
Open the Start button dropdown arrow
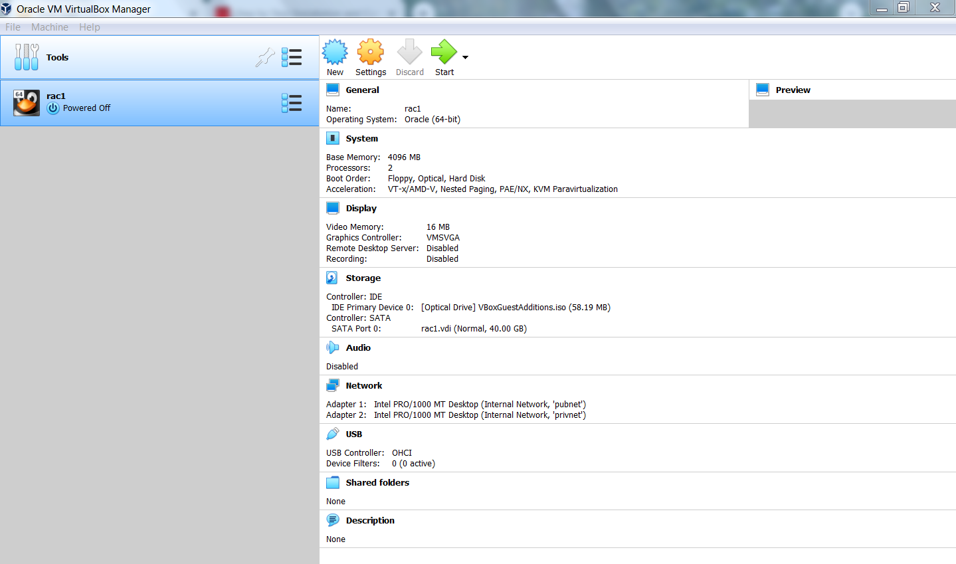coord(465,58)
